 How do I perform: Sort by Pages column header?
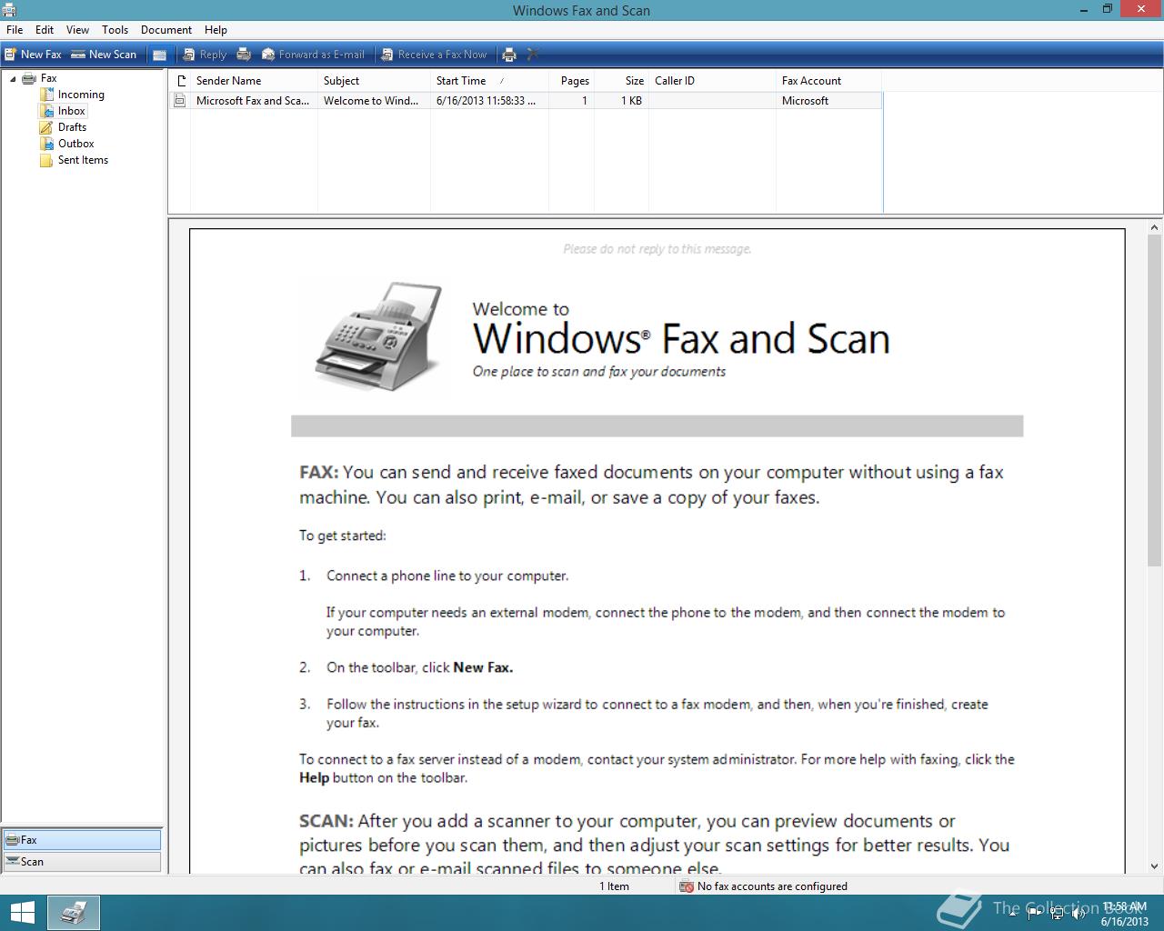tap(571, 81)
